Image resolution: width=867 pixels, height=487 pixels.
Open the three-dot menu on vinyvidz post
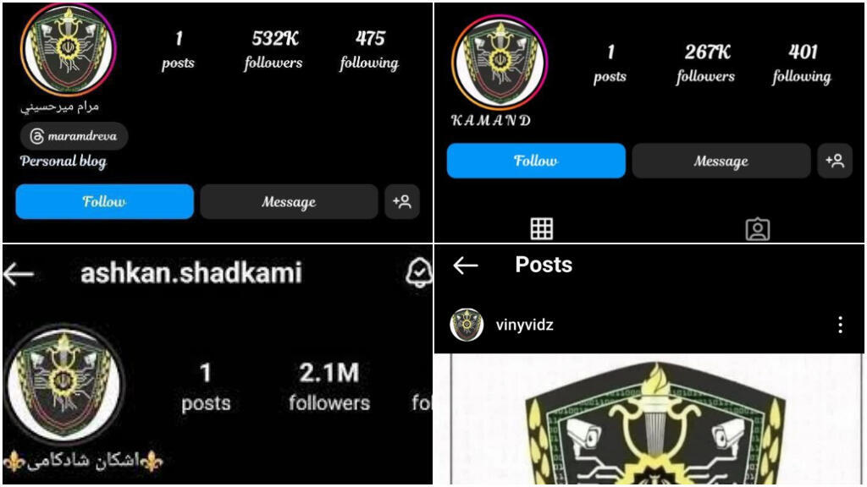(x=840, y=325)
